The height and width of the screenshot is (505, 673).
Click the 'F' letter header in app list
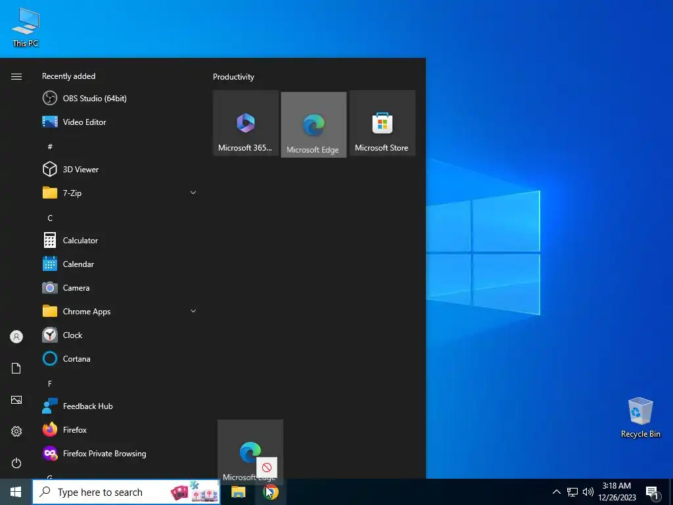(50, 383)
